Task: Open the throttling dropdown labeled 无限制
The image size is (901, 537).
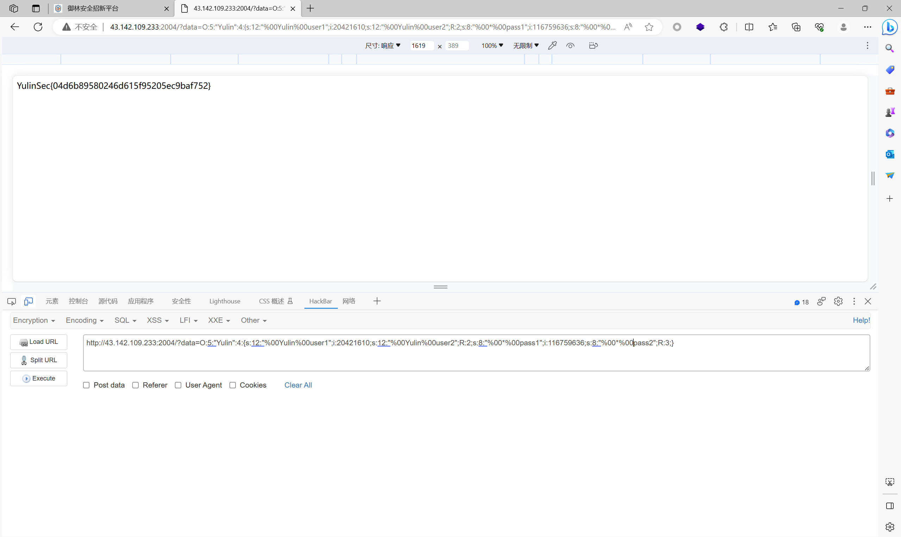Action: (x=526, y=45)
